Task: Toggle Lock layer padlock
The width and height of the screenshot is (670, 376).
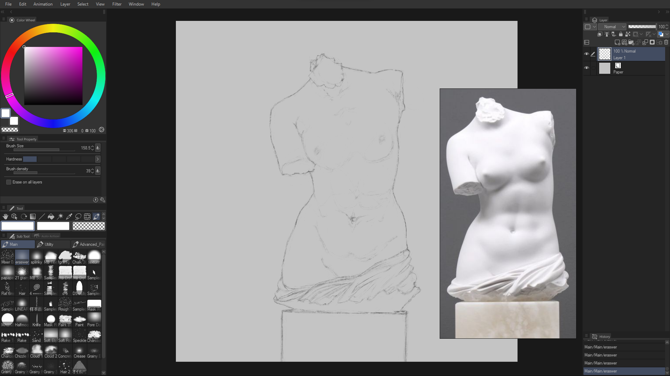Action: pyautogui.click(x=621, y=34)
